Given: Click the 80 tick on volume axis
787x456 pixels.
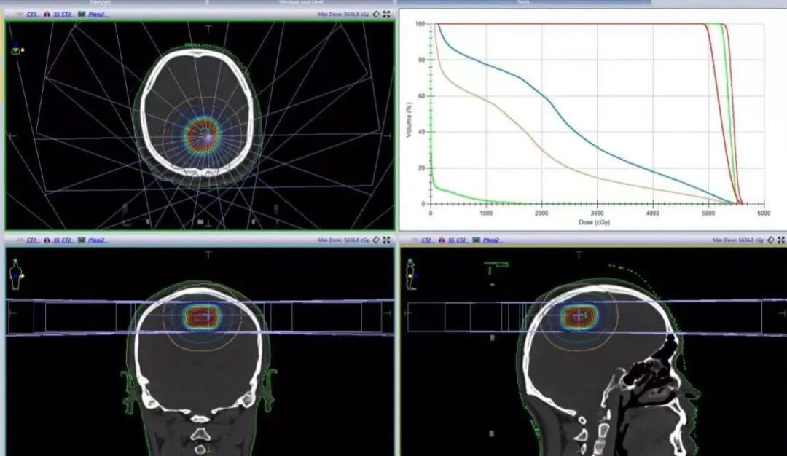Looking at the screenshot, I should pyautogui.click(x=422, y=60).
